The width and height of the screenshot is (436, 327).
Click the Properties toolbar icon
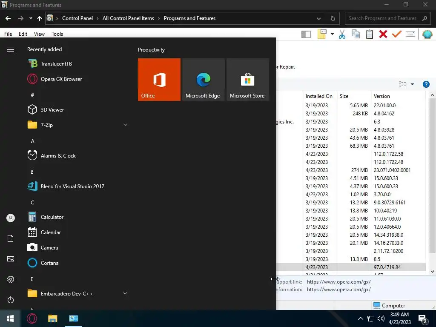[410, 34]
